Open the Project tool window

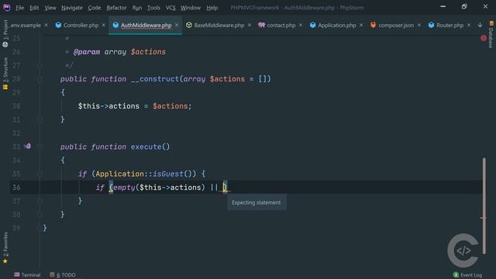[5, 33]
